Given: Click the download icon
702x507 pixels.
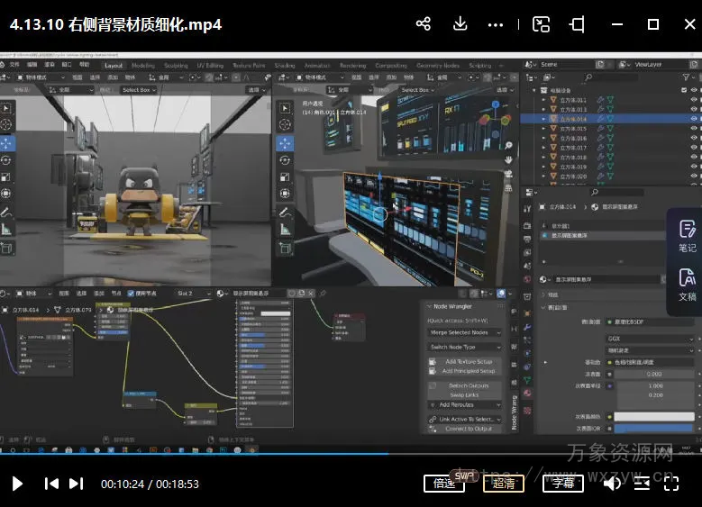Looking at the screenshot, I should tap(460, 24).
